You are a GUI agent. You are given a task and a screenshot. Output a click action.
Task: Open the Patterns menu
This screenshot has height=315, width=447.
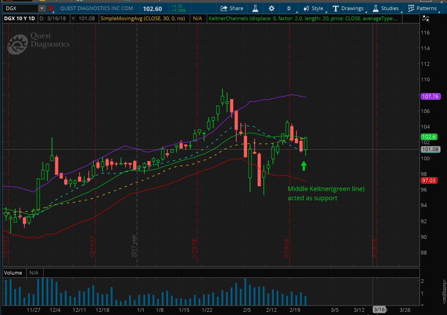coord(422,8)
